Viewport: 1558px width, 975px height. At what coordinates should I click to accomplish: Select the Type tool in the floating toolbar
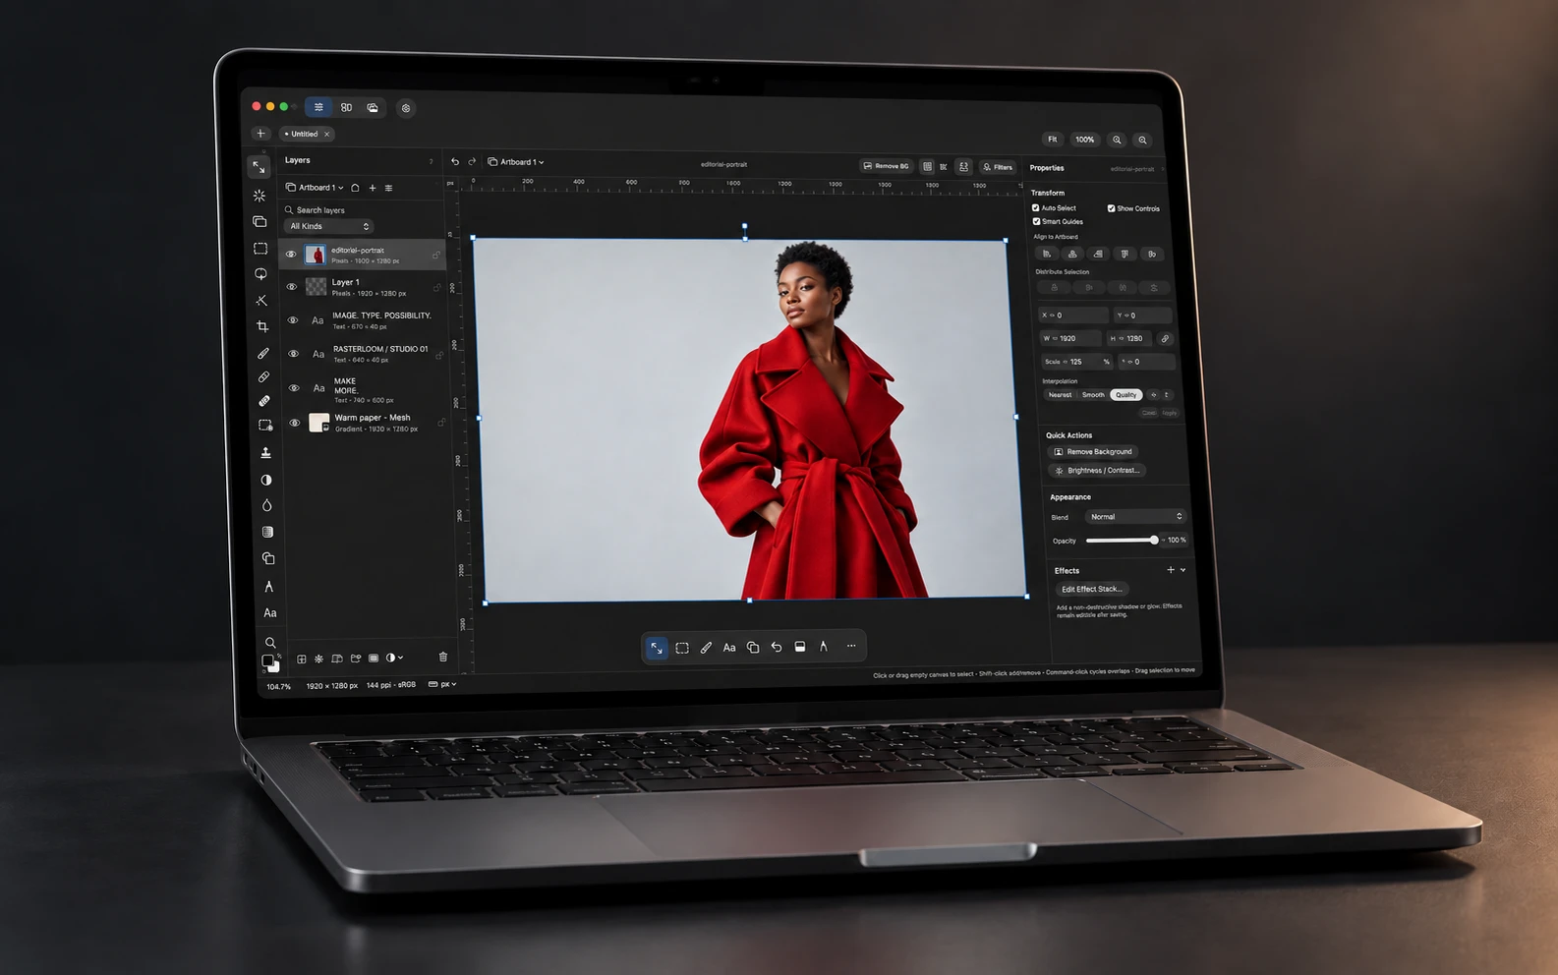point(729,648)
